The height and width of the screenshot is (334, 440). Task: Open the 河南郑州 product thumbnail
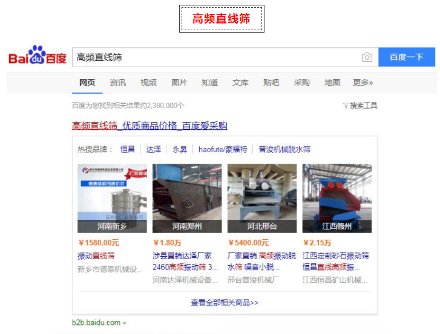tap(187, 198)
